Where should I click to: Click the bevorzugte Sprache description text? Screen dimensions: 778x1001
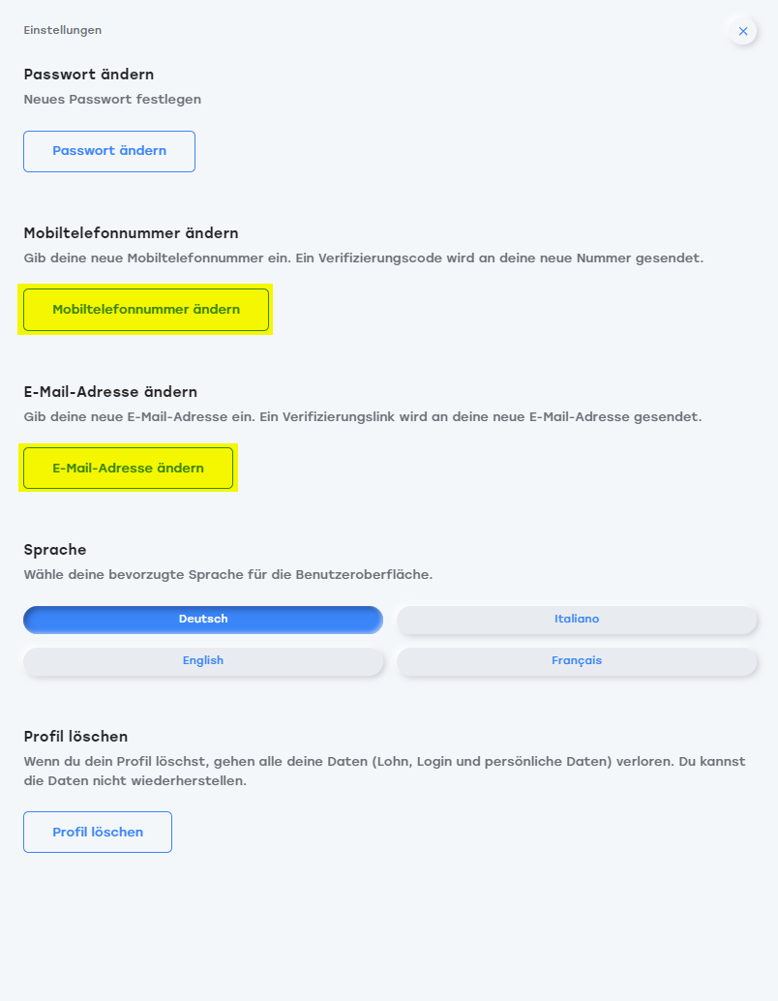[227, 574]
